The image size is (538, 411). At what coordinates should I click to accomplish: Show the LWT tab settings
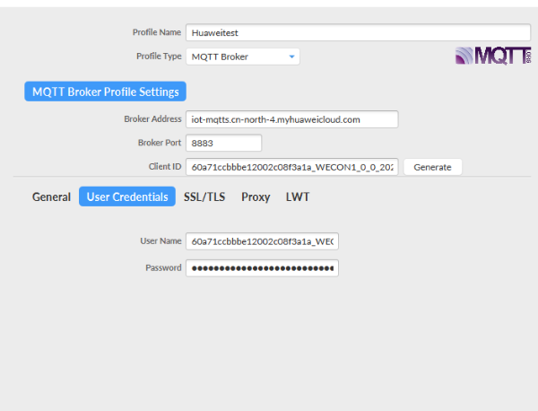[x=298, y=197]
